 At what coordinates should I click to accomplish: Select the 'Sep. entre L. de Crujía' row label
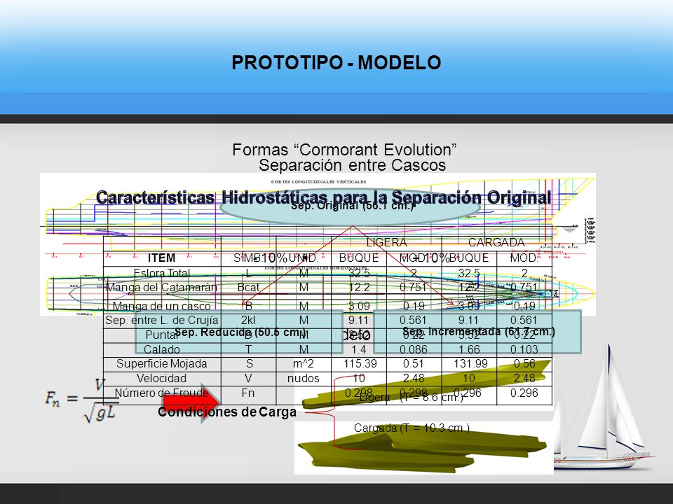(162, 320)
